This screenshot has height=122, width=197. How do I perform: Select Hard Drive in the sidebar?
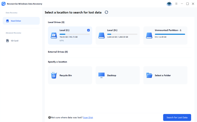(x=21, y=21)
